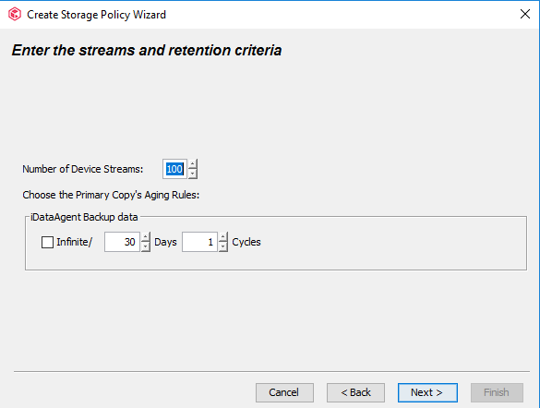Increase the Number of Device Streams
The image size is (540, 408).
point(193,164)
